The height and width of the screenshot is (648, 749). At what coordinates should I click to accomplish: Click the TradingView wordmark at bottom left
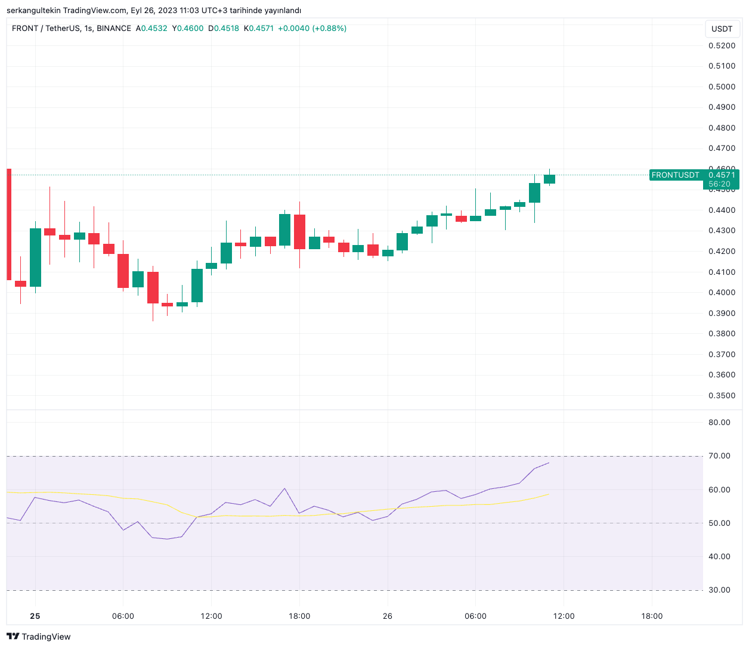pyautogui.click(x=46, y=637)
